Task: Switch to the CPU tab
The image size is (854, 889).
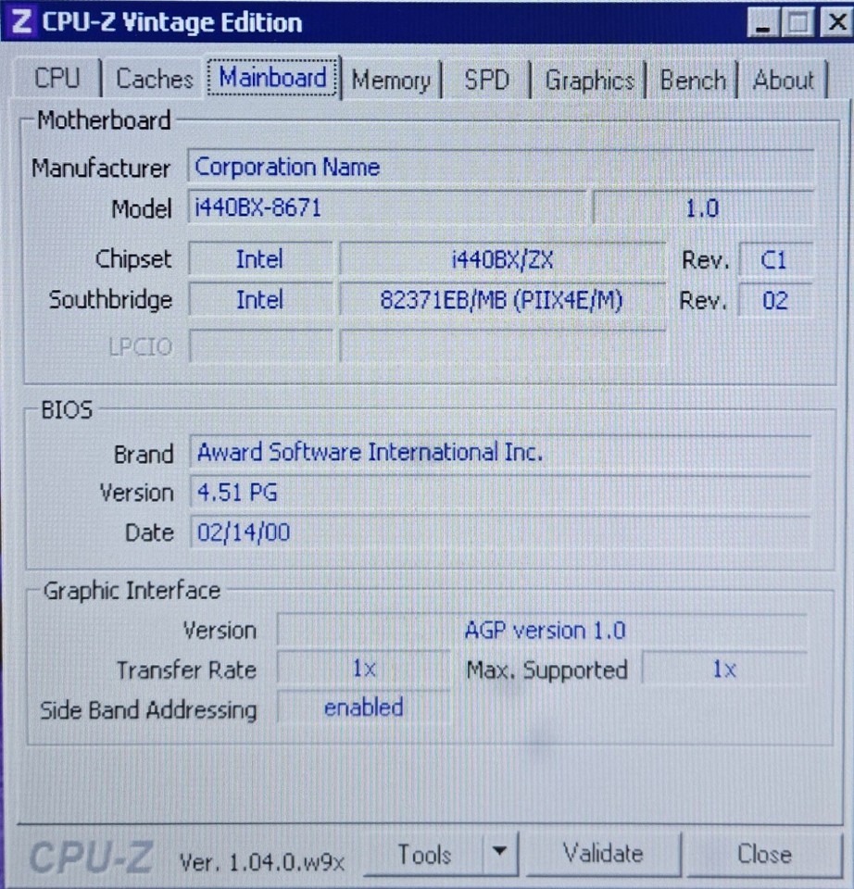Action: coord(58,80)
